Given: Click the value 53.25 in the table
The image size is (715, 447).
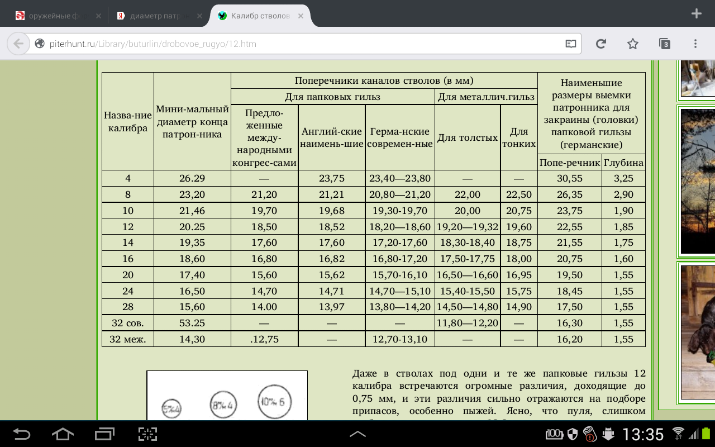Looking at the screenshot, I should pos(192,323).
